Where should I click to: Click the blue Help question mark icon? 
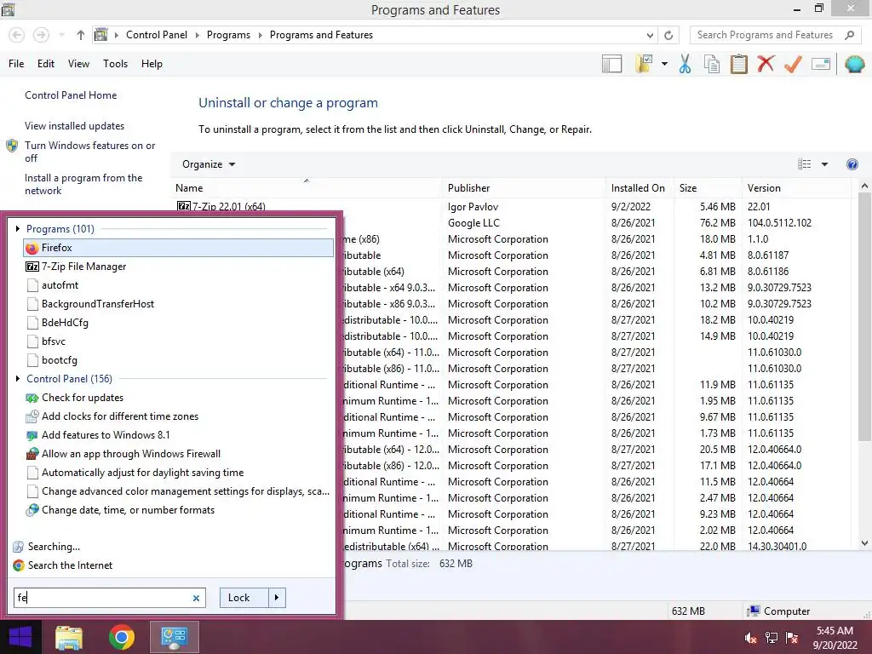852,164
